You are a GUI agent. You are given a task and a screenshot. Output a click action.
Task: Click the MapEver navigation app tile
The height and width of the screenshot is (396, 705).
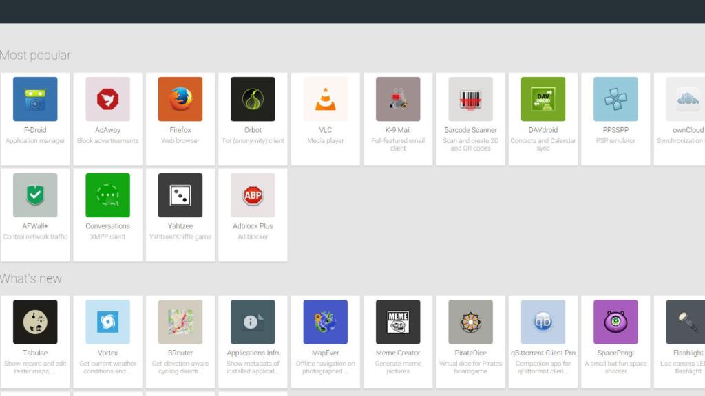point(325,321)
